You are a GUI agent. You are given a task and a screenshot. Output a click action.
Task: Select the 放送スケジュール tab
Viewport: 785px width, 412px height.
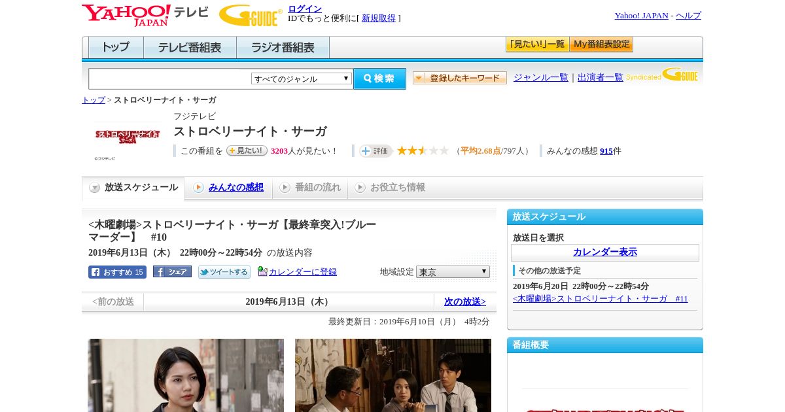point(133,188)
